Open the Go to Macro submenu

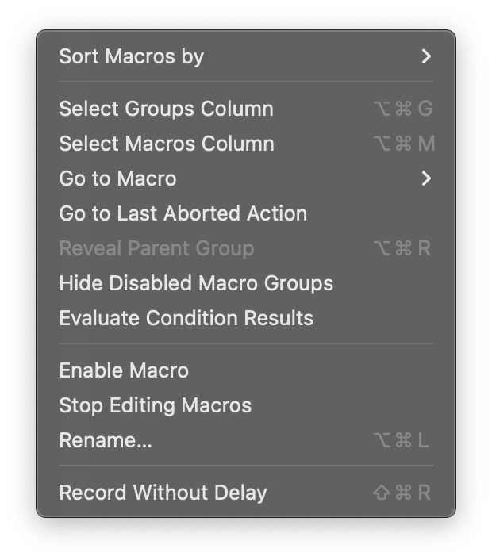[x=117, y=178]
